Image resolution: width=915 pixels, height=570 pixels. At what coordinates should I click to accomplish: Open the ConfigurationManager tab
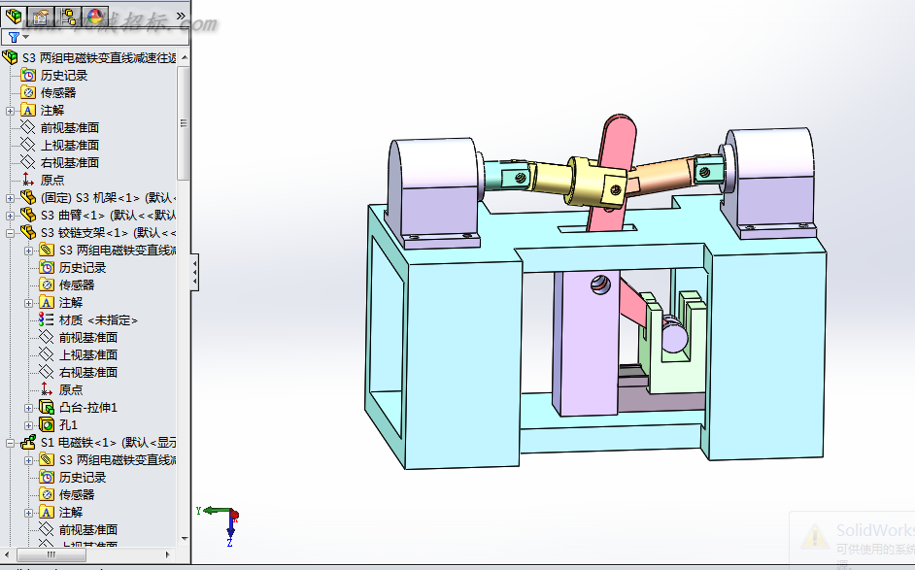click(x=68, y=17)
